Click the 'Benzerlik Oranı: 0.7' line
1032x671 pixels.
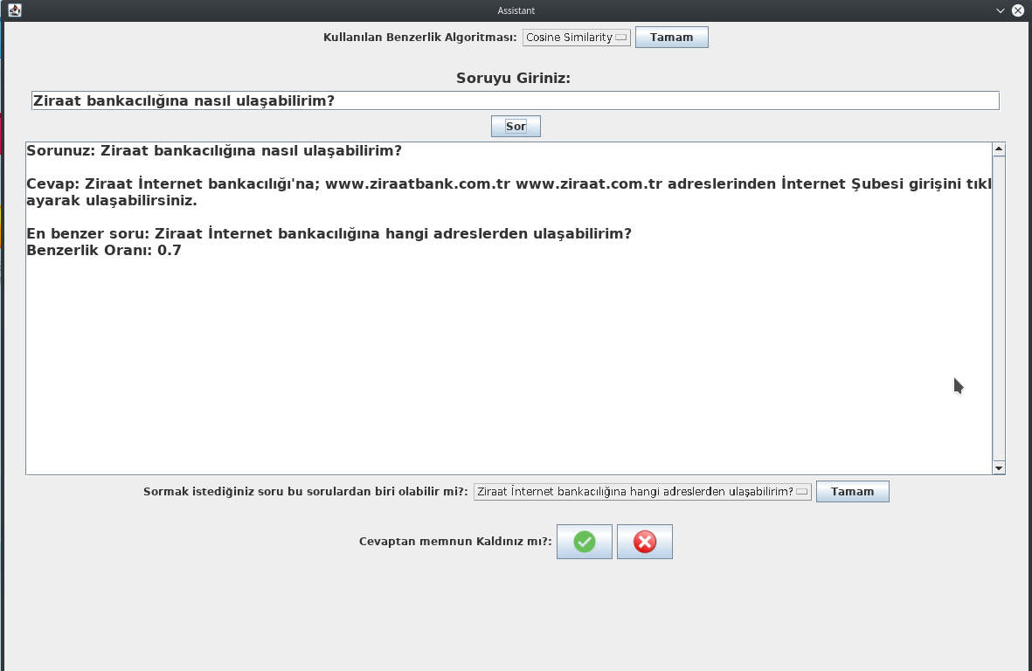pos(104,250)
